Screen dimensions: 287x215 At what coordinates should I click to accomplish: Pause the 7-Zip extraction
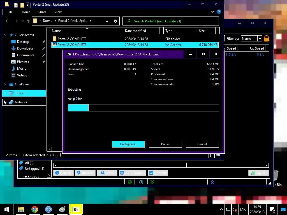point(165,144)
